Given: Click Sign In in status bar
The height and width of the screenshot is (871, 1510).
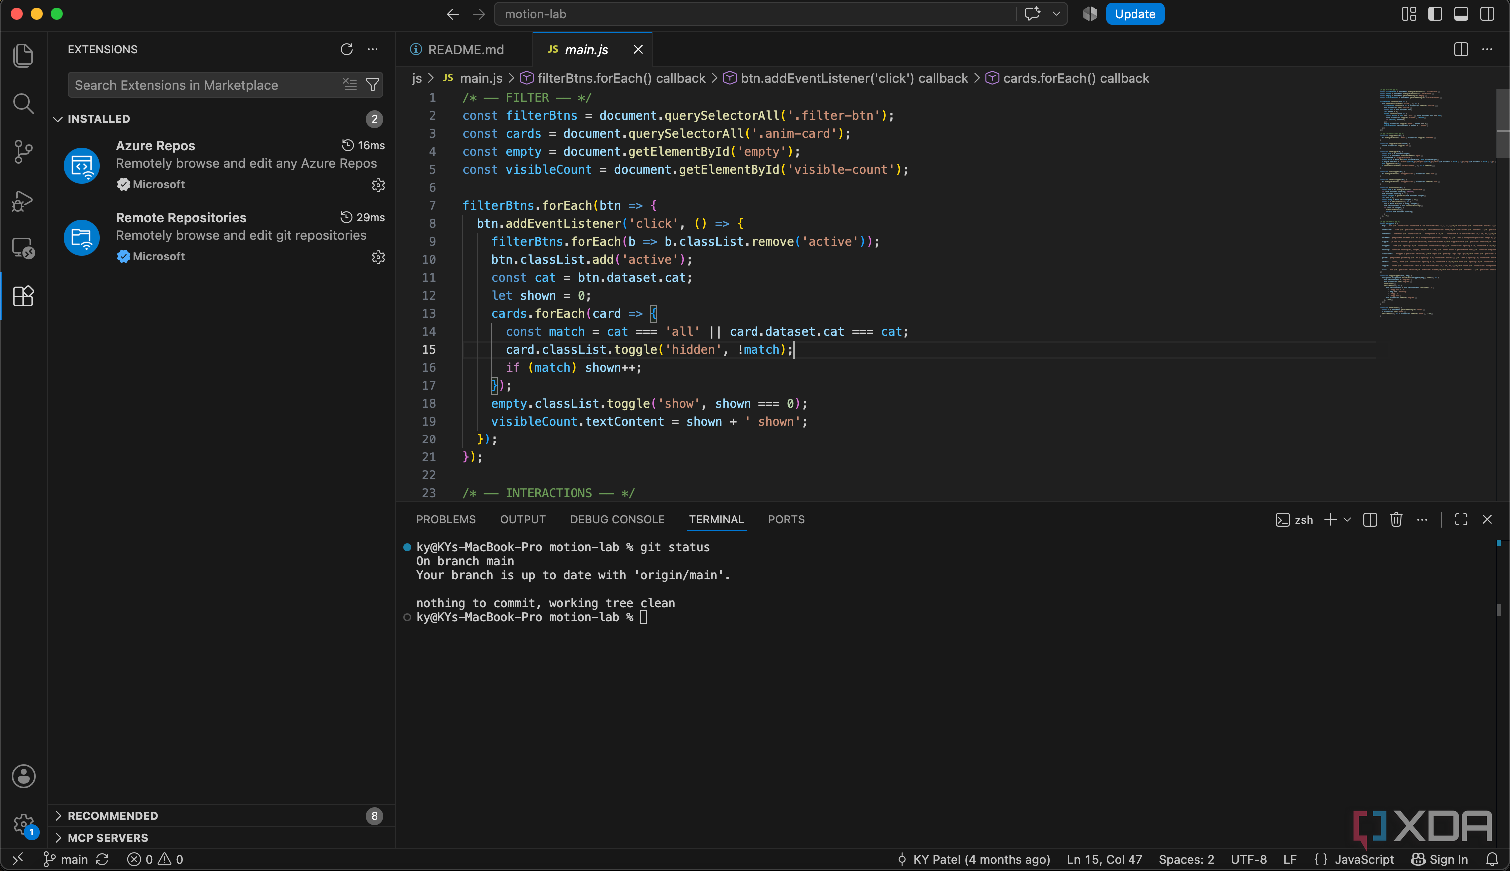Looking at the screenshot, I should coord(1439,859).
